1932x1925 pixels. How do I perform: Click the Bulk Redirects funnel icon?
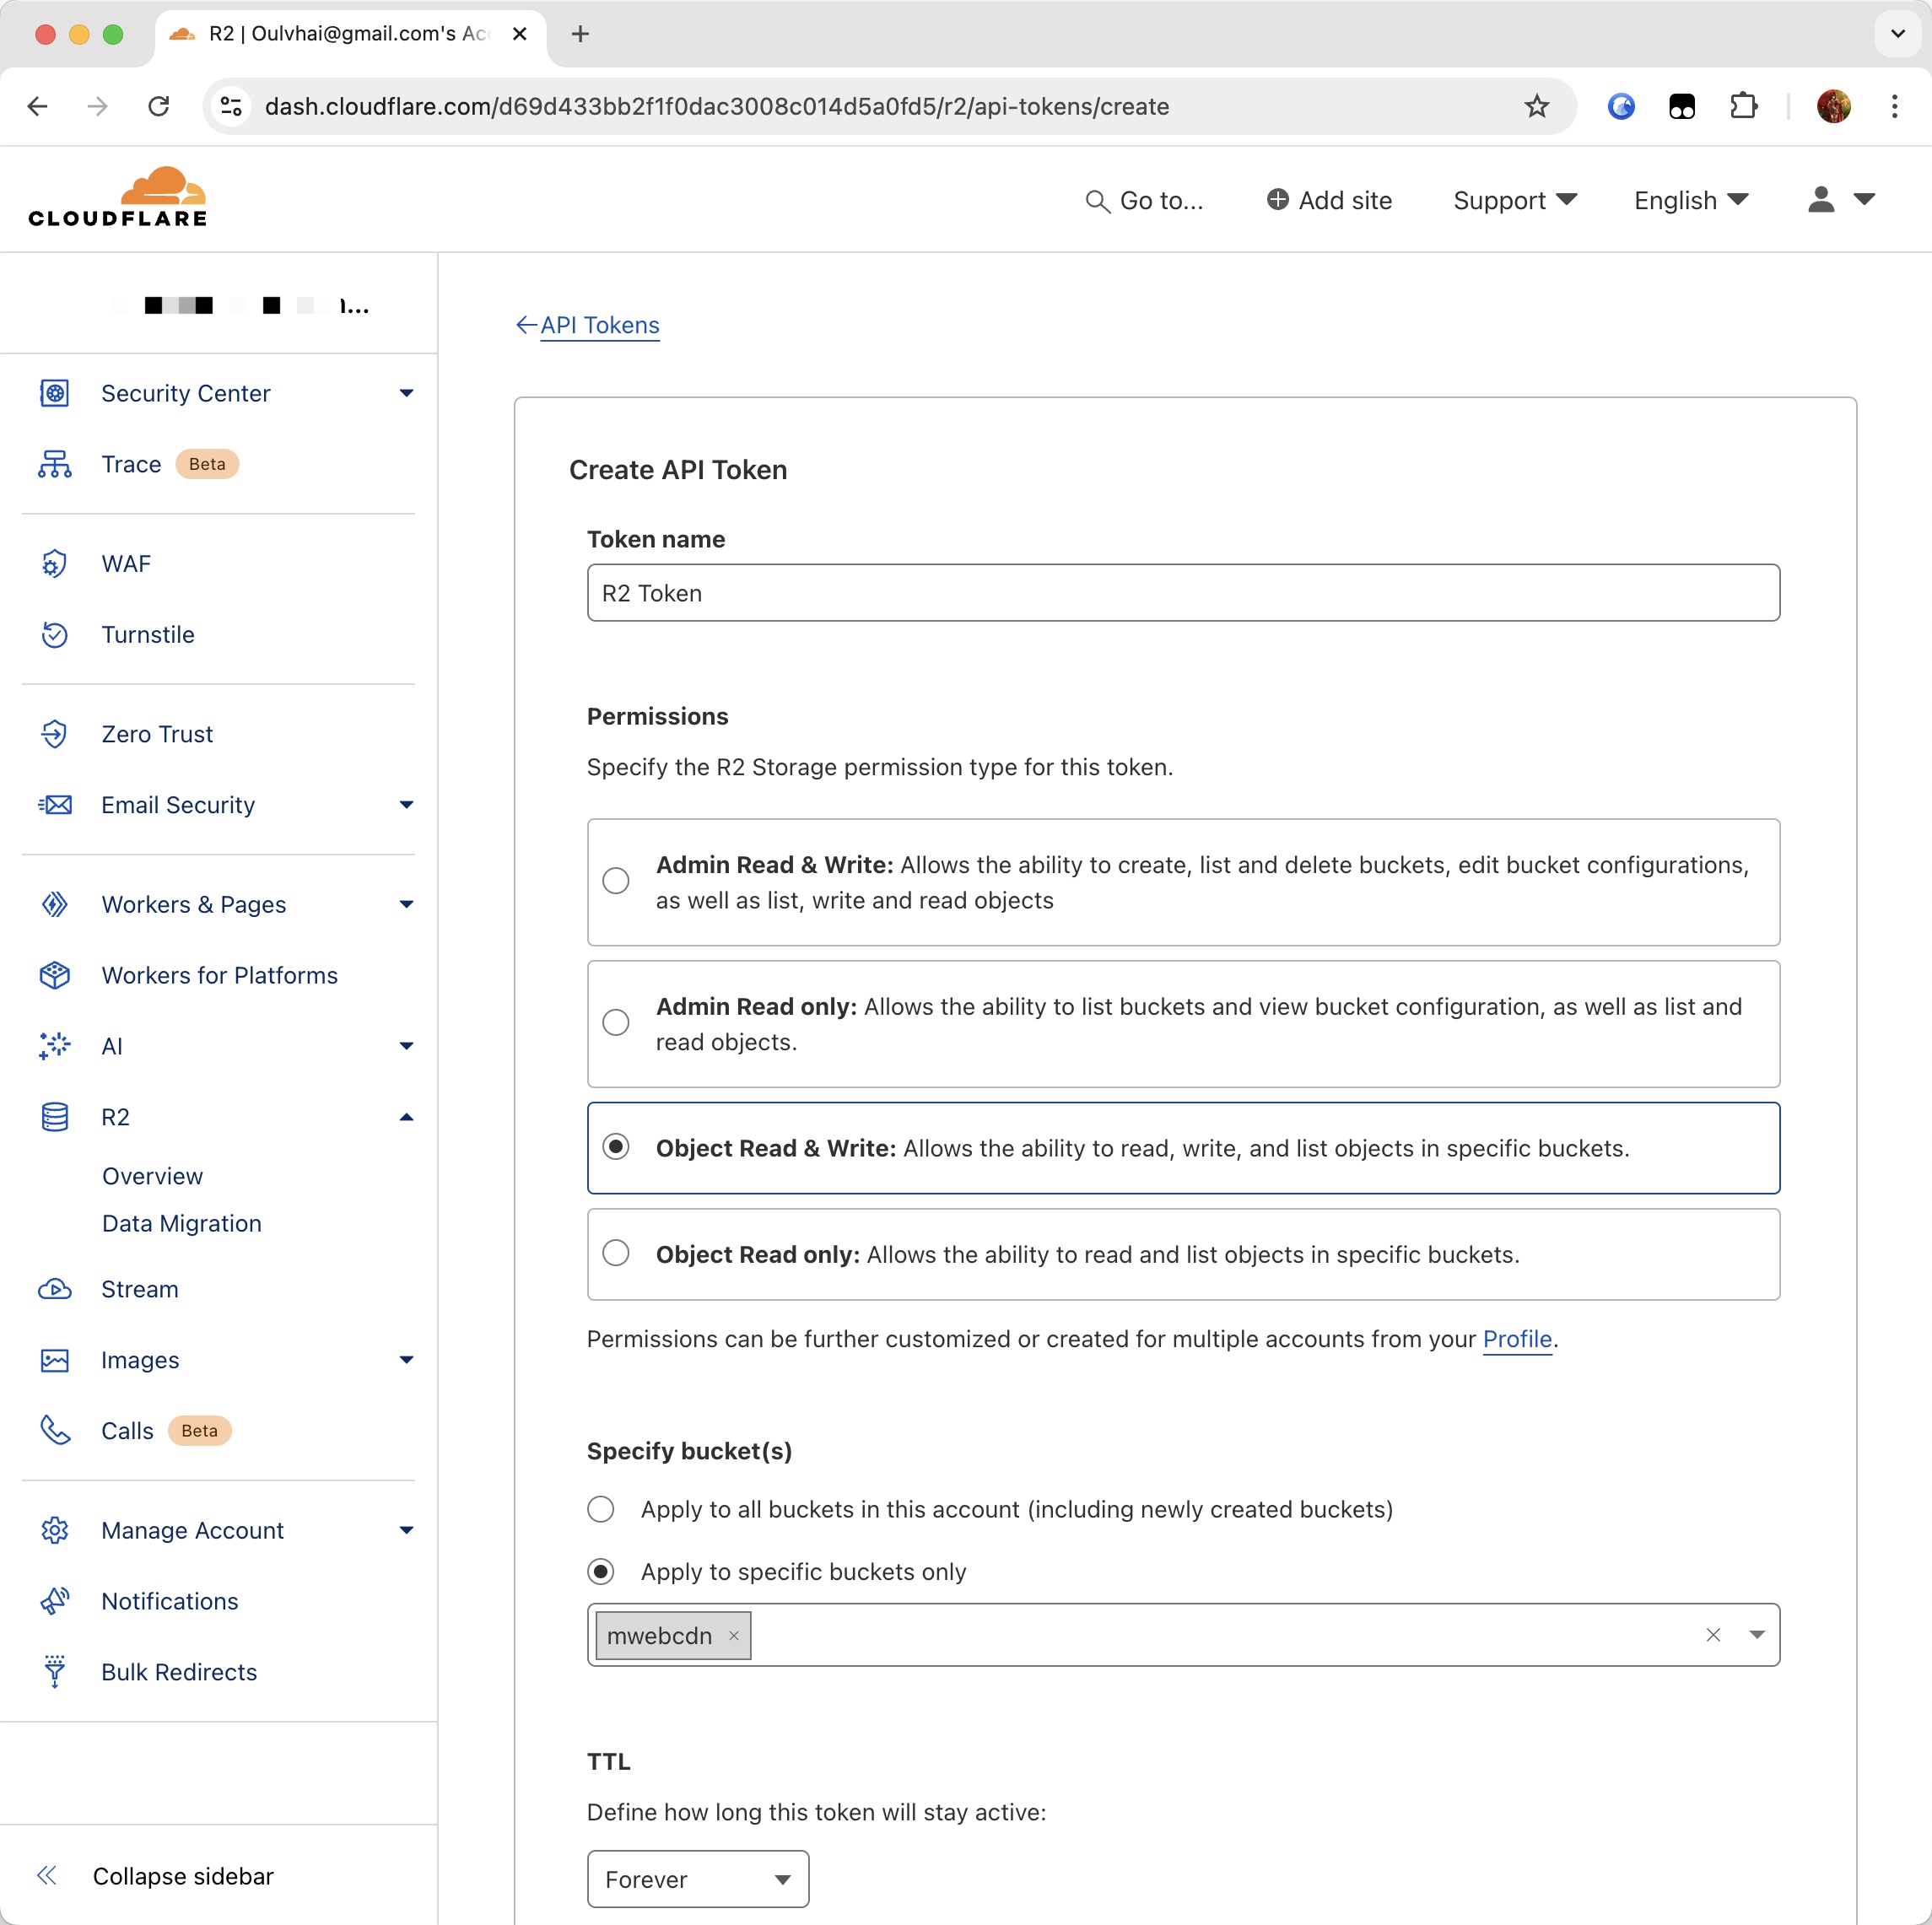pyautogui.click(x=54, y=1671)
